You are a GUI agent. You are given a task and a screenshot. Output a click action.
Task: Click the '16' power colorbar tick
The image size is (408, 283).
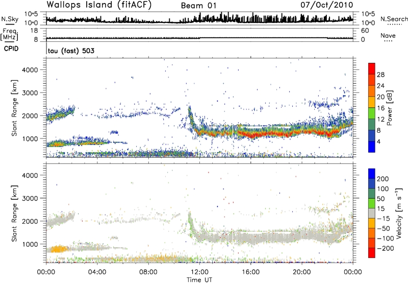pyautogui.click(x=380, y=108)
